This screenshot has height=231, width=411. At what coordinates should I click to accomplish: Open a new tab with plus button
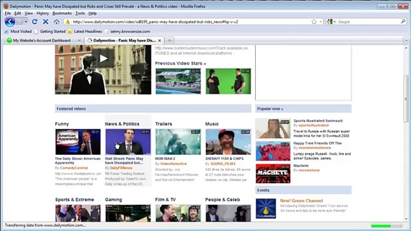point(170,40)
